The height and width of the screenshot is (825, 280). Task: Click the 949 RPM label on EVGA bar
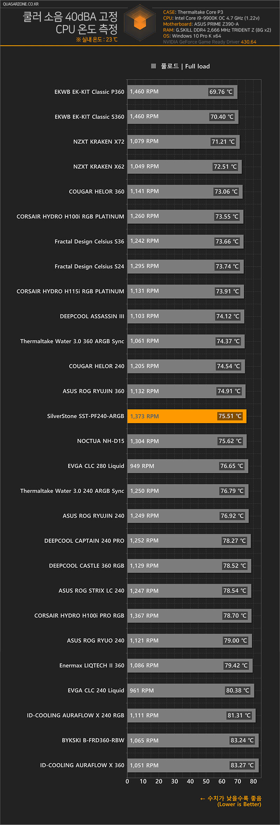point(142,466)
